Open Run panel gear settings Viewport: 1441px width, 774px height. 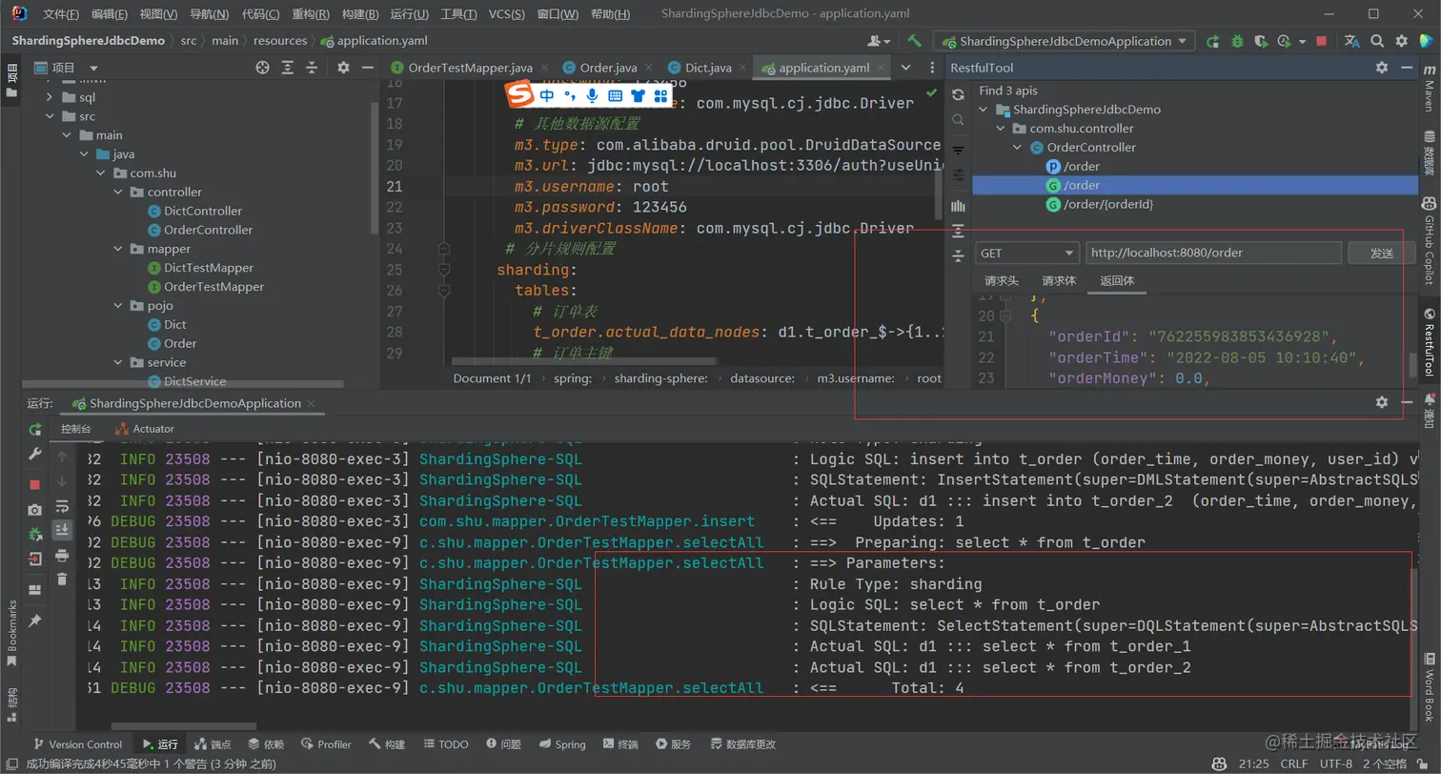(1382, 402)
